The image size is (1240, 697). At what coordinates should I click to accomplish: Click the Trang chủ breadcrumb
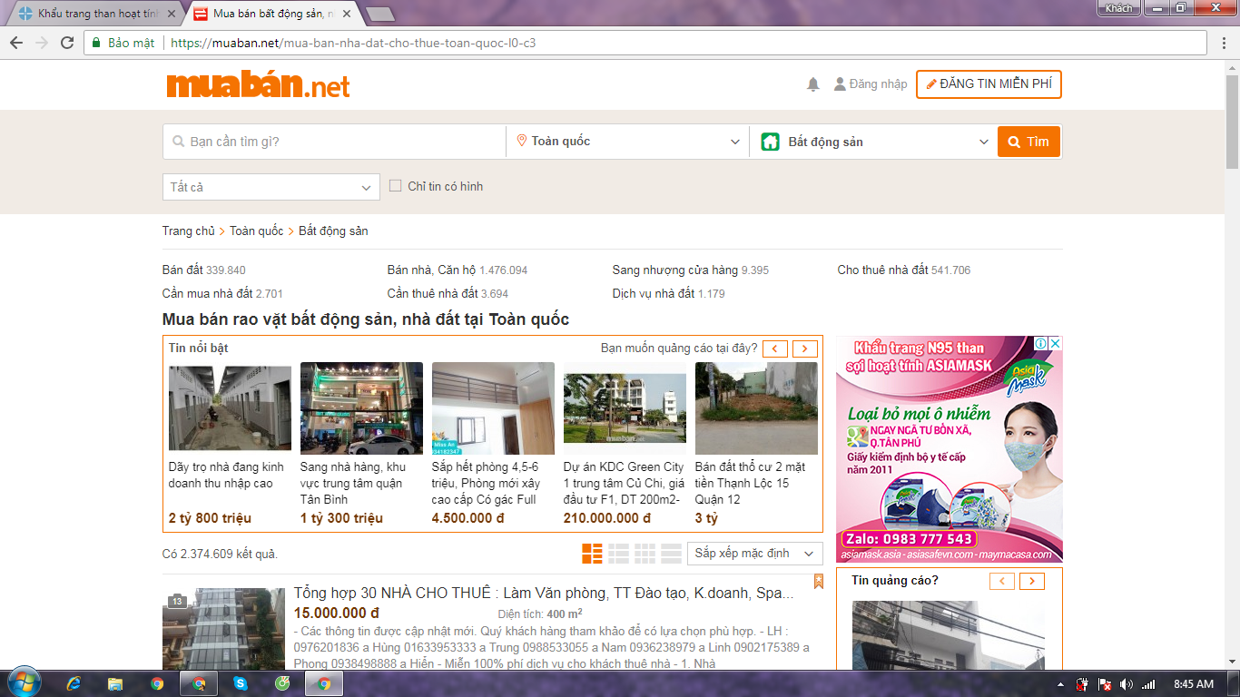pos(189,231)
